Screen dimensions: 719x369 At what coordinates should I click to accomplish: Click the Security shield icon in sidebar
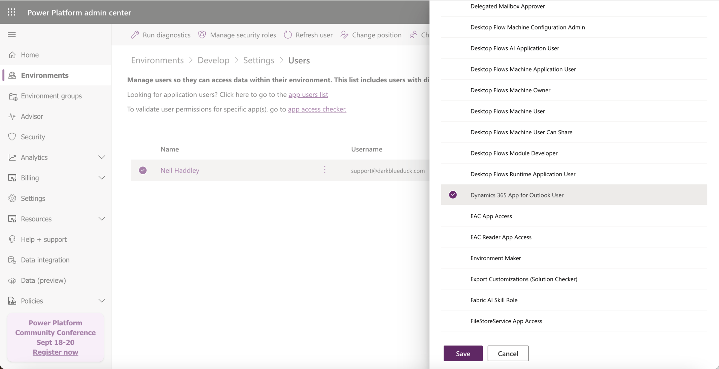pos(12,137)
